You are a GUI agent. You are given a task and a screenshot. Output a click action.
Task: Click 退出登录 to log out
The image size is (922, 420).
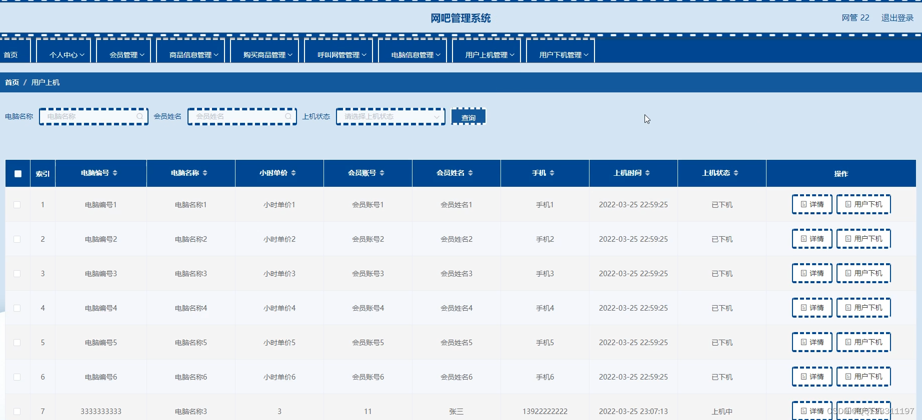click(897, 18)
